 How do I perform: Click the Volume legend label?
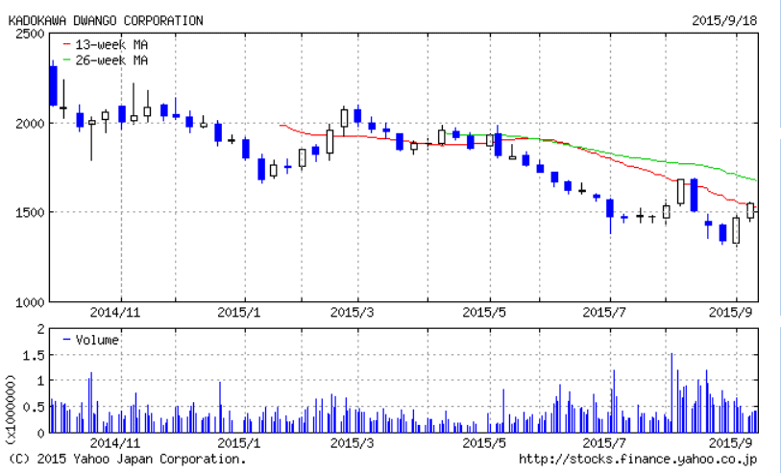pyautogui.click(x=91, y=341)
